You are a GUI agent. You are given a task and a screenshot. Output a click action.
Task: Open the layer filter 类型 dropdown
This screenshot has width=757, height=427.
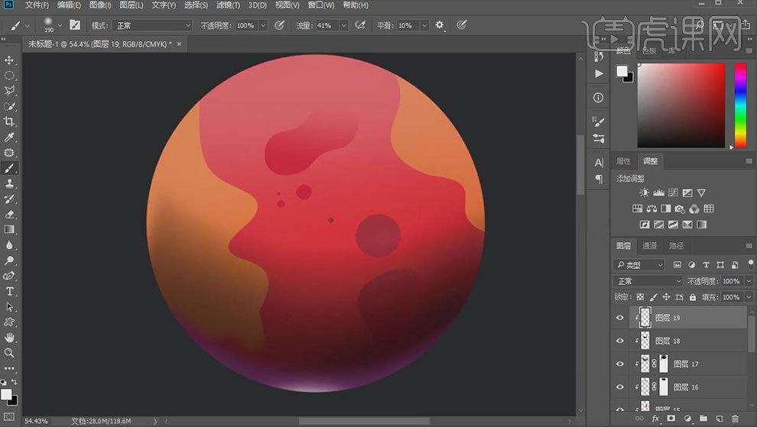(x=640, y=265)
